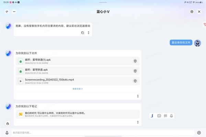This screenshot has width=206, height=137.
Task: Click the minus icon in header
Action: [x=14, y=11]
